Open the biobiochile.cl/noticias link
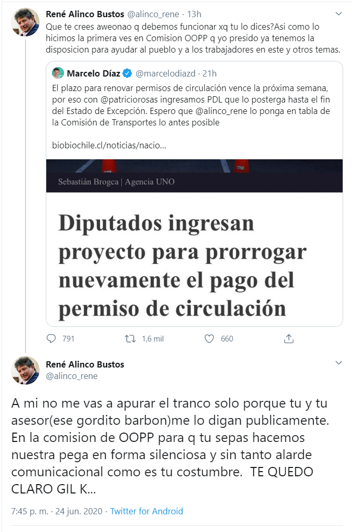Screen dimensions: 352x532 109,146
